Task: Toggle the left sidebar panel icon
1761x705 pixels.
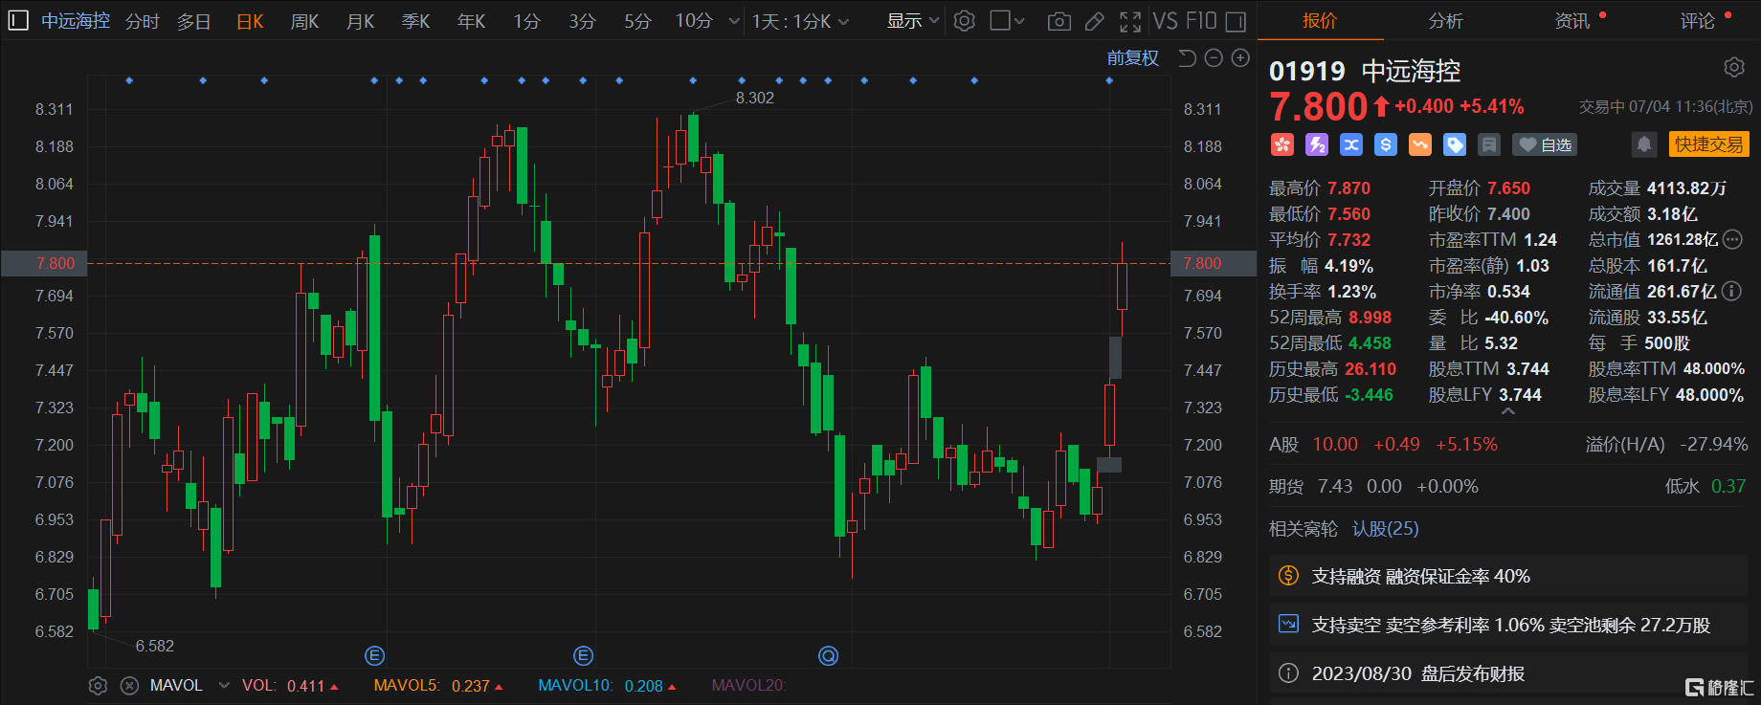Action: [x=17, y=20]
